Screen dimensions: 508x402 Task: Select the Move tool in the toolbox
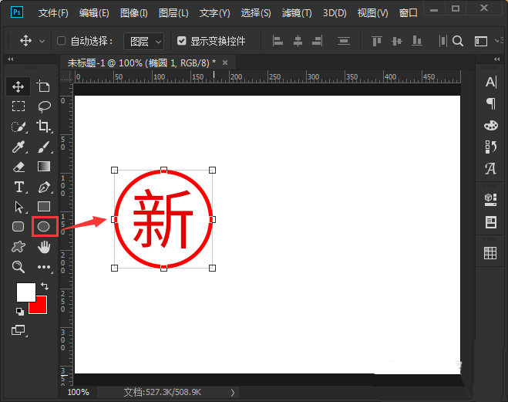(x=19, y=86)
